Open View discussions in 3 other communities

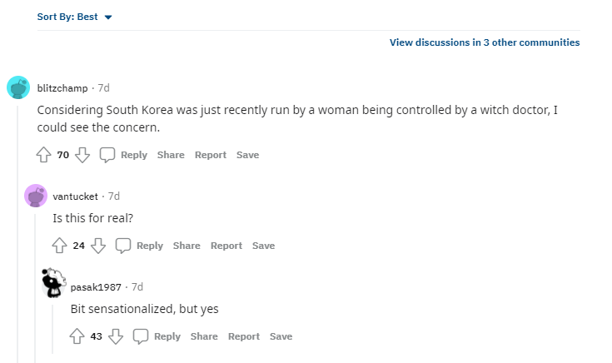485,42
